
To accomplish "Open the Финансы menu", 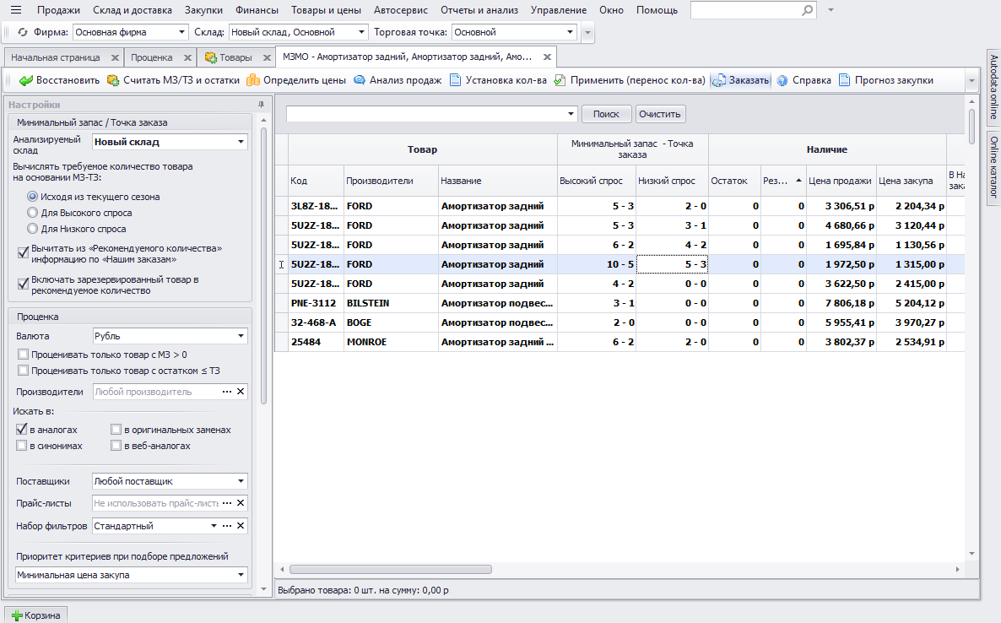I will click(257, 10).
